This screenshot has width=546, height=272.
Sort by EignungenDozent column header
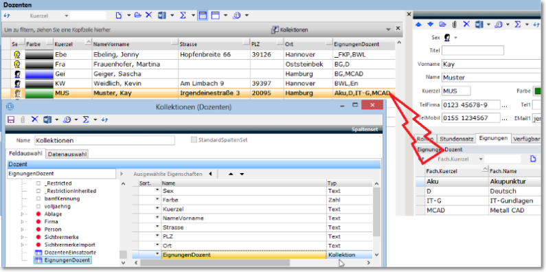click(x=364, y=44)
